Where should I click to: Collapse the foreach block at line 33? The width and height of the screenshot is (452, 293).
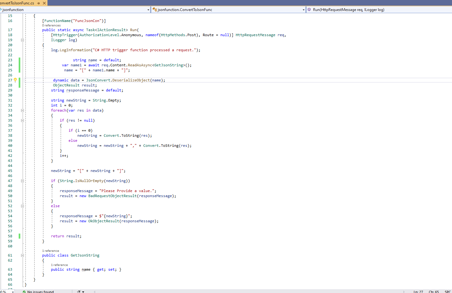coord(22,110)
